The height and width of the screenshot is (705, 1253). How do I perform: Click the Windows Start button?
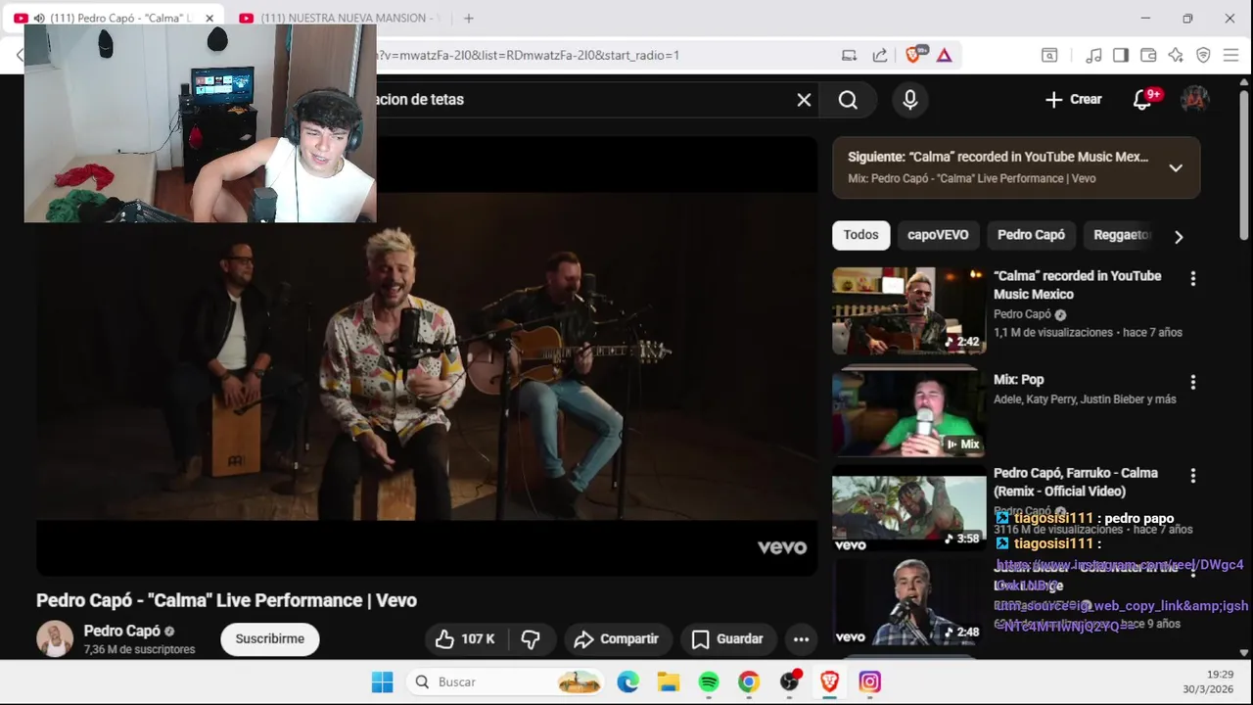pos(382,681)
